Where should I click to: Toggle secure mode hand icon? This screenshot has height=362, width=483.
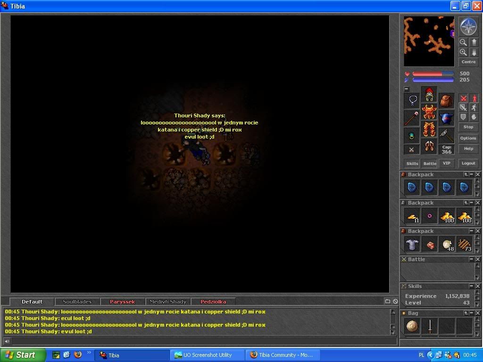coord(474,117)
